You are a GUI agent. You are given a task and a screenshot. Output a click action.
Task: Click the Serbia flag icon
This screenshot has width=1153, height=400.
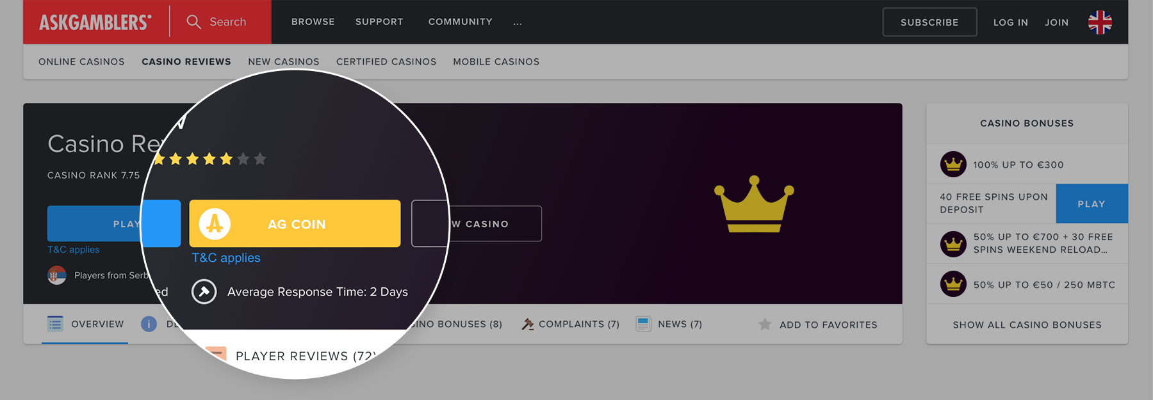57,275
